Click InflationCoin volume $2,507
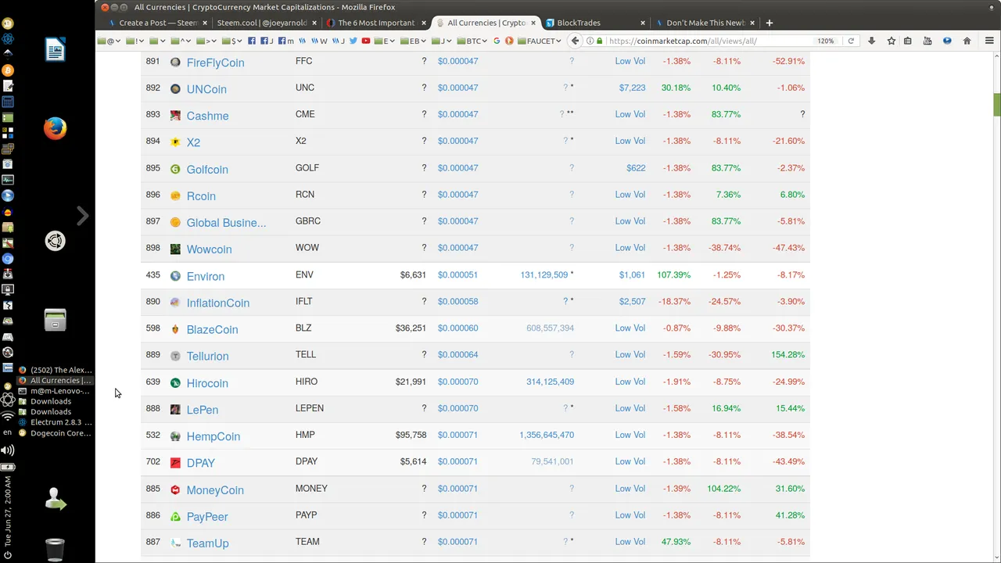Viewport: 1001px width, 563px height. (632, 301)
